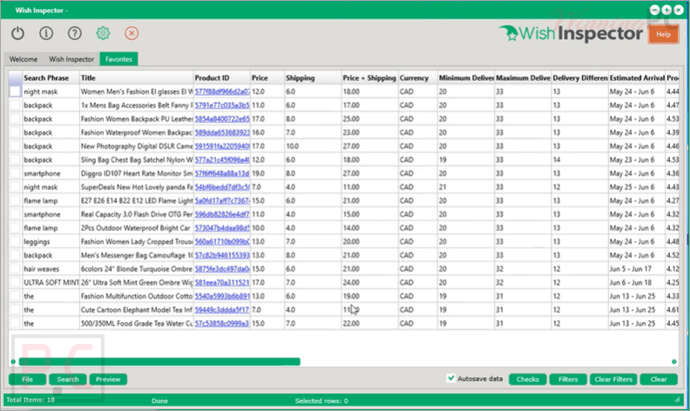690x411 pixels.
Task: Select 'ULTRA SOFT MINT' search phrase cell
Action: [51, 282]
